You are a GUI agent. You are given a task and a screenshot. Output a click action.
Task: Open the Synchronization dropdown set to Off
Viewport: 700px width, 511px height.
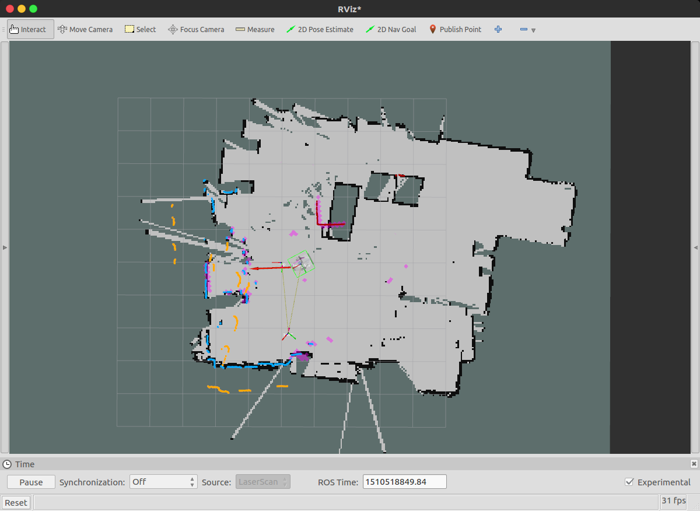[163, 482]
